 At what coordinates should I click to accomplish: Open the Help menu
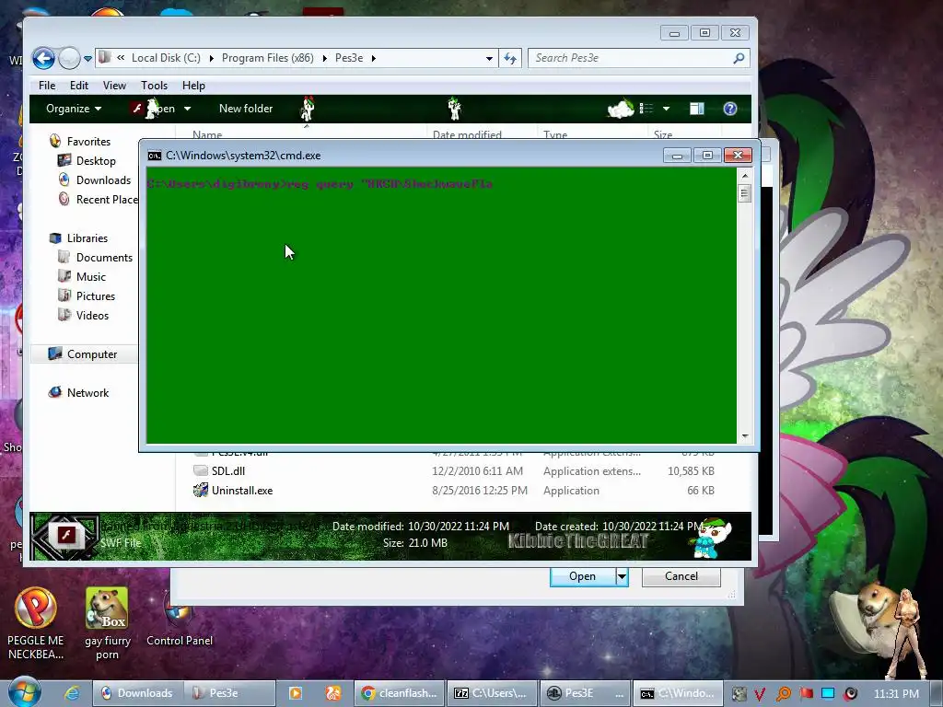tap(193, 86)
